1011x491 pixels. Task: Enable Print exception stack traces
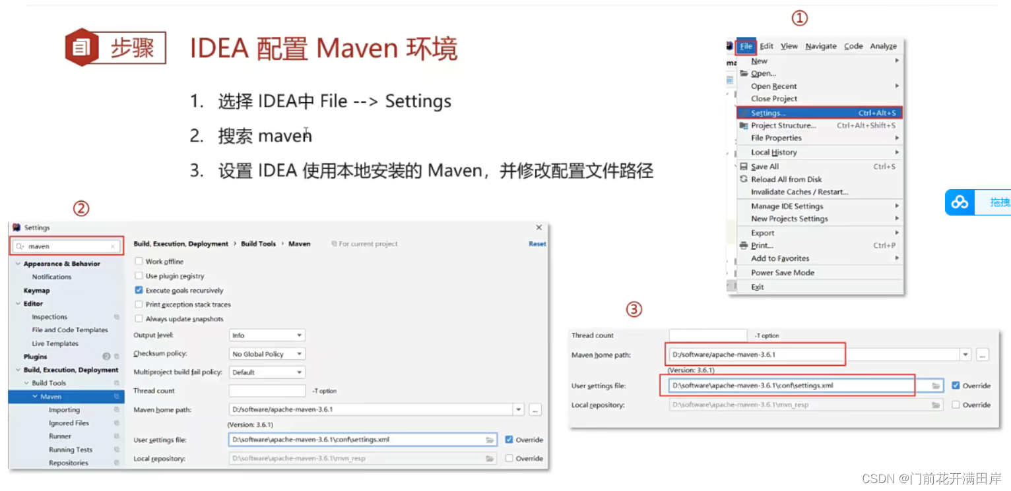coord(139,304)
